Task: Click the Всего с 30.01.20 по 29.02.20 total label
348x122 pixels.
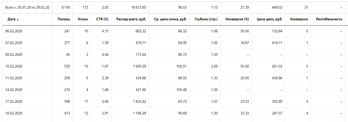Action: (27, 7)
